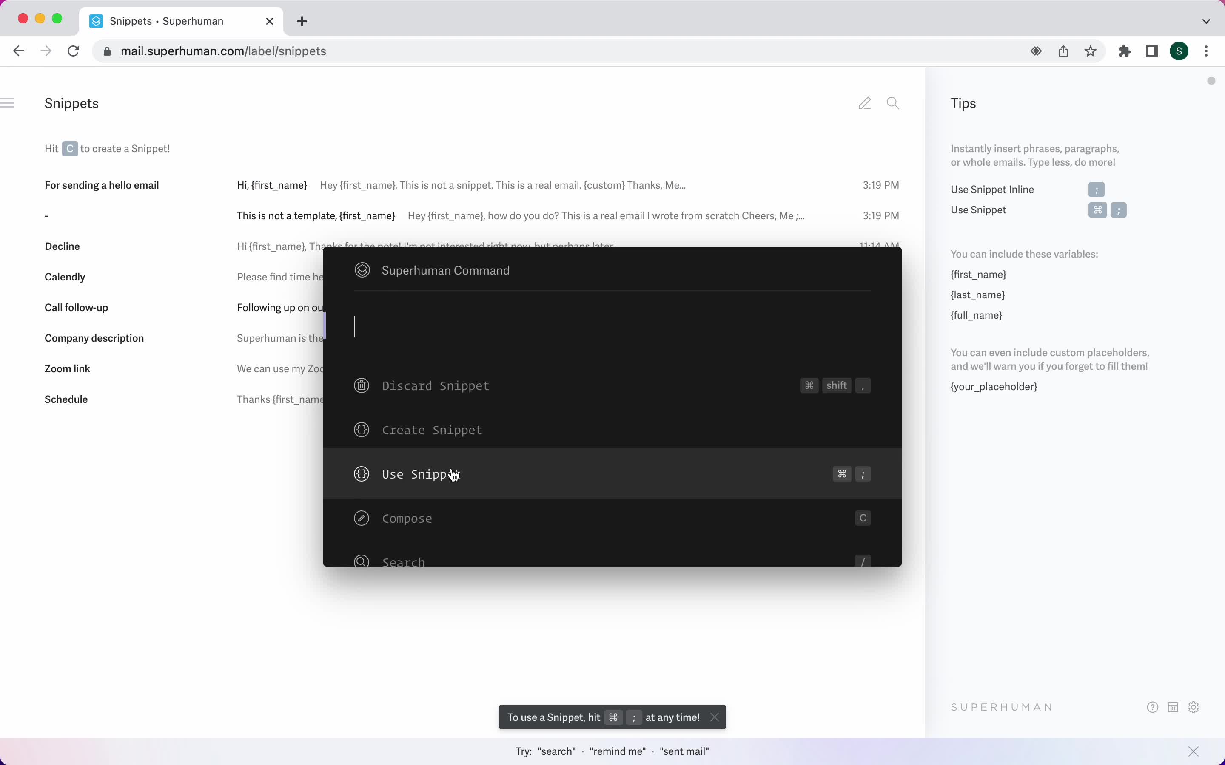This screenshot has width=1225, height=765.
Task: Open calendar icon in bottom right
Action: 1173,707
